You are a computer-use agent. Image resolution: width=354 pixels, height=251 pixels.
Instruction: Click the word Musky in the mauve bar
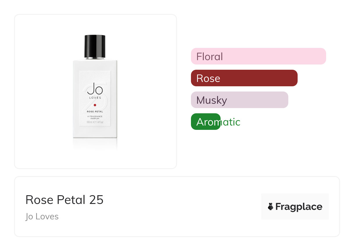point(212,100)
